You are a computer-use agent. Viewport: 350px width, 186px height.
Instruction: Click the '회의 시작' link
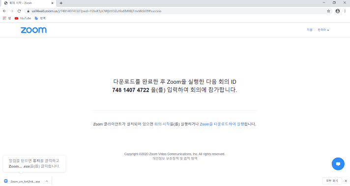[x=162, y=124]
